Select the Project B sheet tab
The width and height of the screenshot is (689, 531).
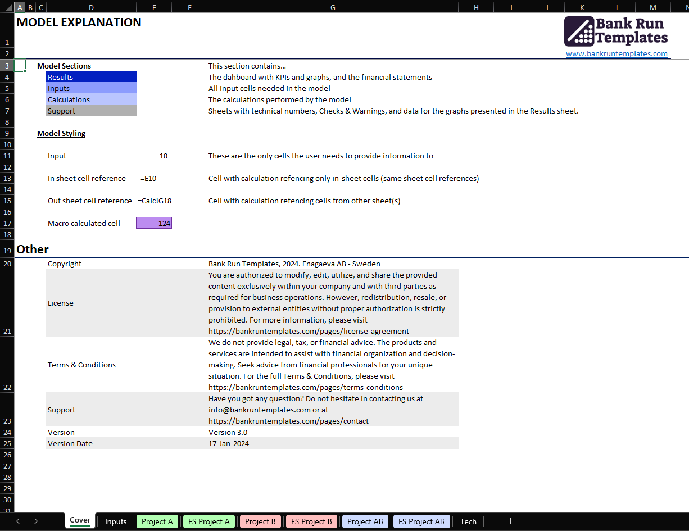260,521
